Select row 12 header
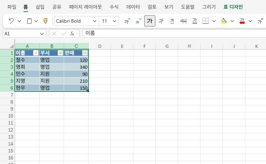This screenshot has height=164, width=266. (7, 130)
